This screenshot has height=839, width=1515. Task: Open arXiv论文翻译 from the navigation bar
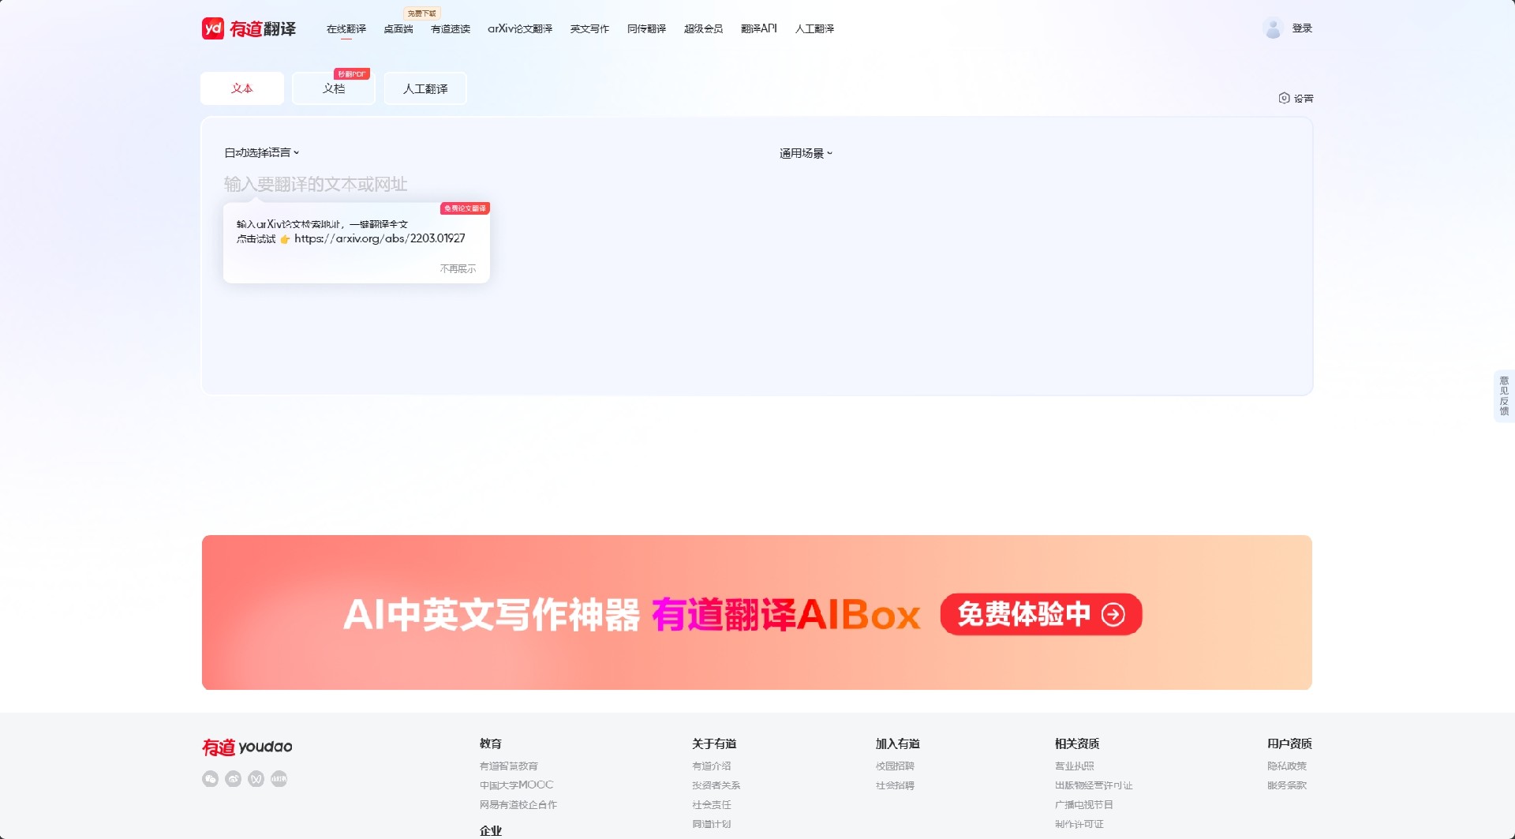[x=520, y=28]
